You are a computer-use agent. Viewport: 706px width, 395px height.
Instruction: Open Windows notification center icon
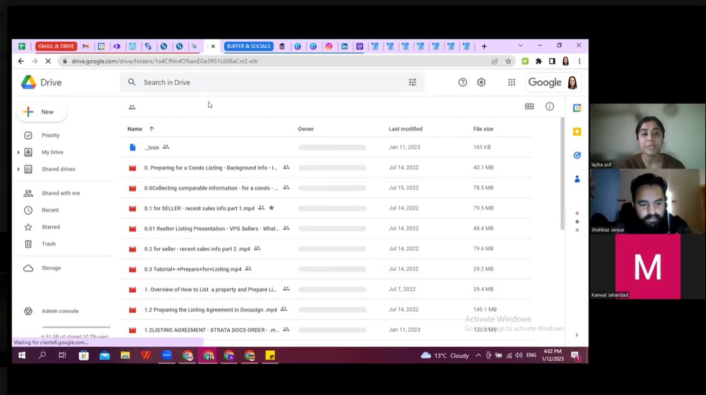(x=575, y=356)
